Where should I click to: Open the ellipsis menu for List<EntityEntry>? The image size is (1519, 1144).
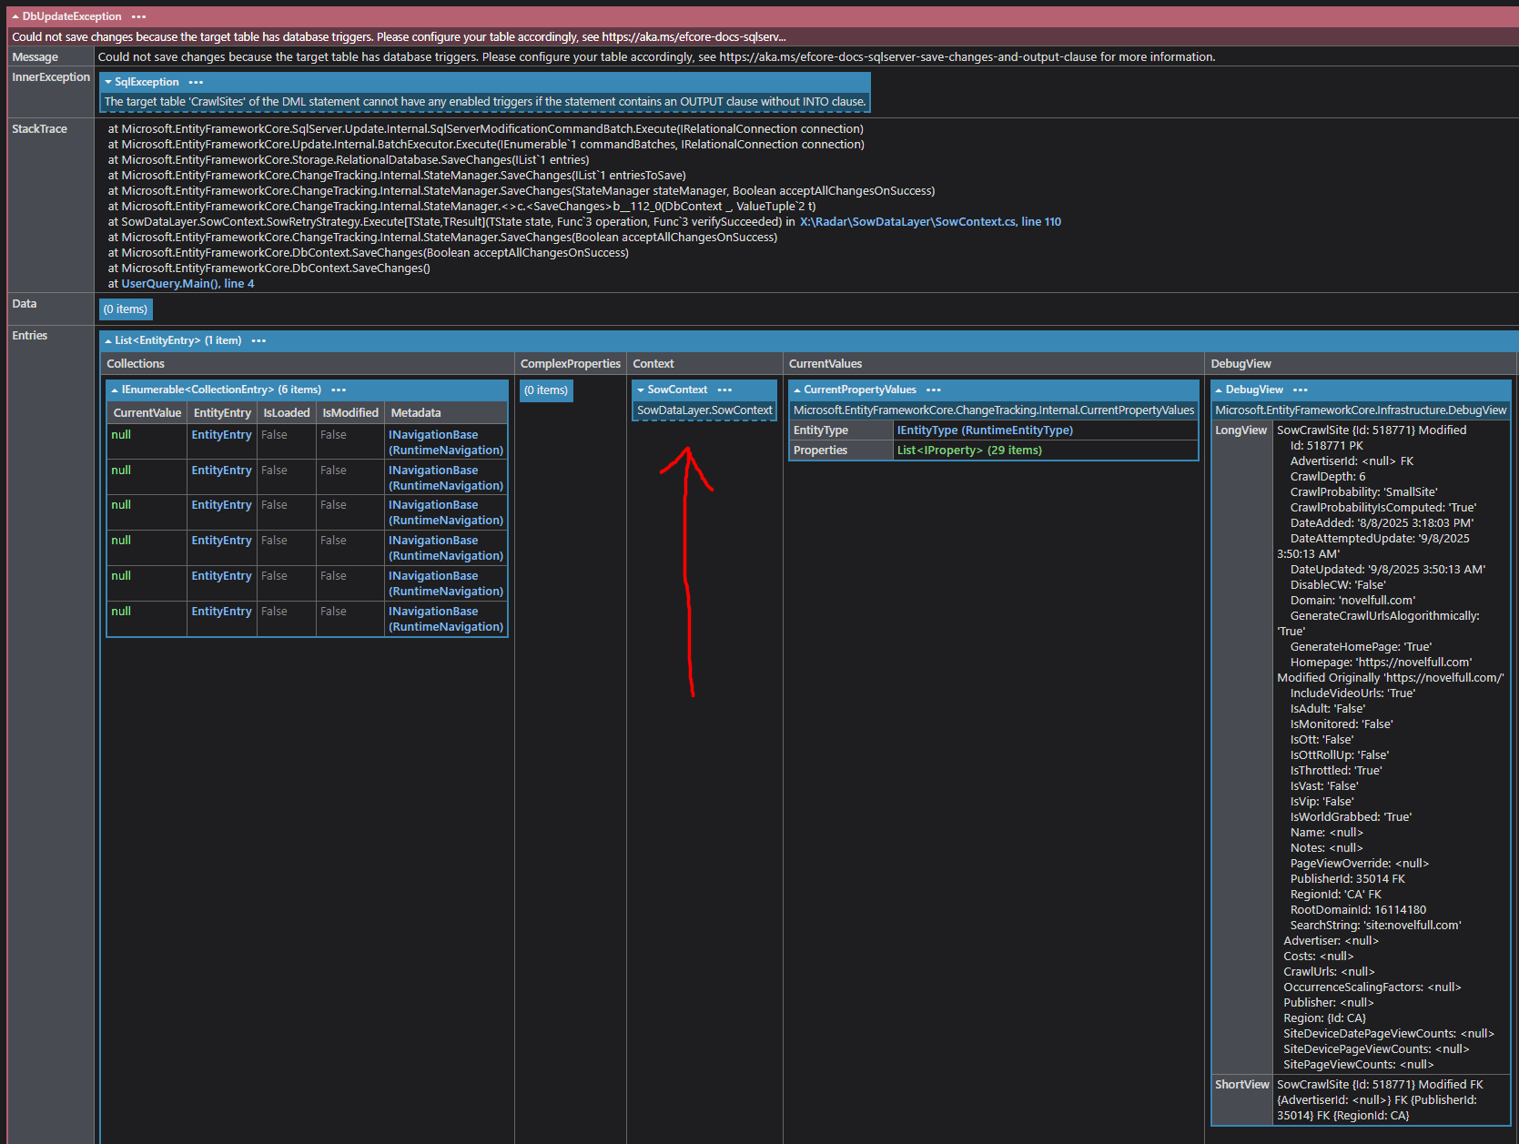pos(258,340)
